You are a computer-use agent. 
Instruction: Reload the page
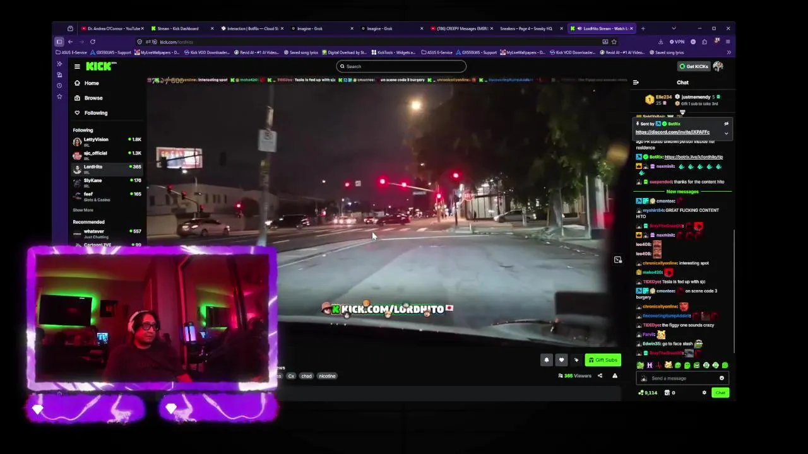tap(93, 42)
